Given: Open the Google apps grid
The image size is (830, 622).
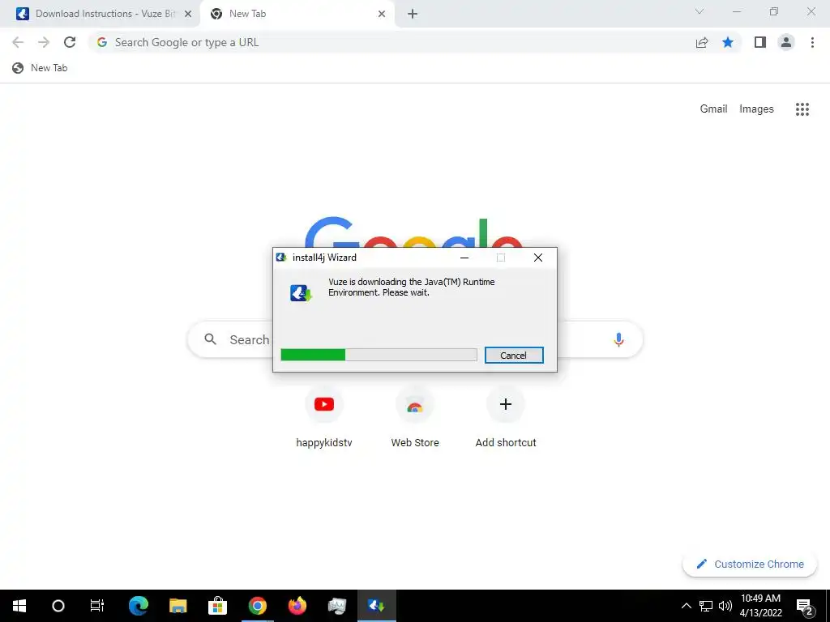Looking at the screenshot, I should (802, 109).
